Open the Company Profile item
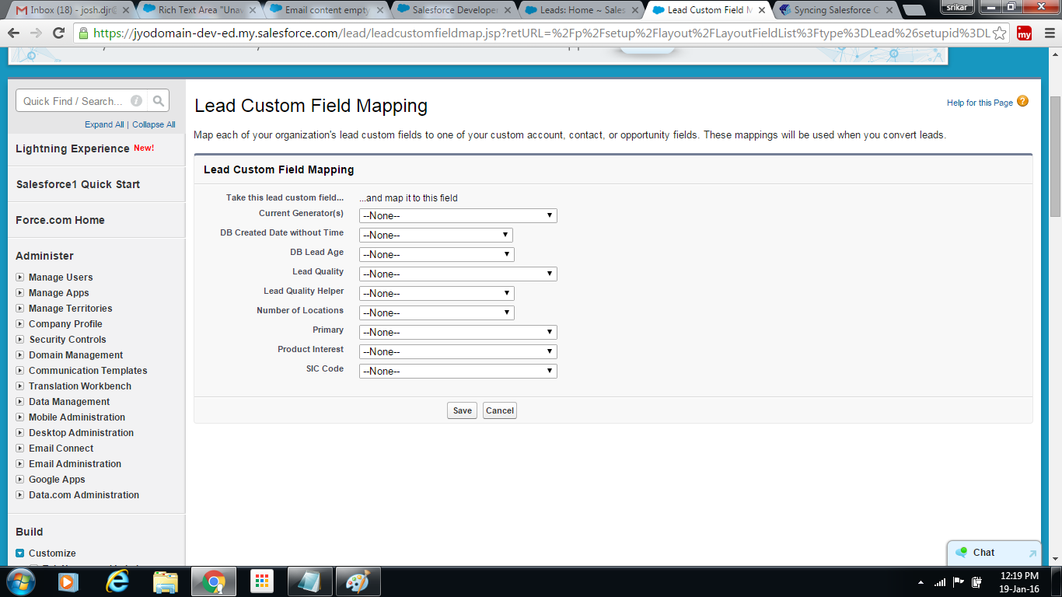Image resolution: width=1062 pixels, height=597 pixels. (x=65, y=324)
